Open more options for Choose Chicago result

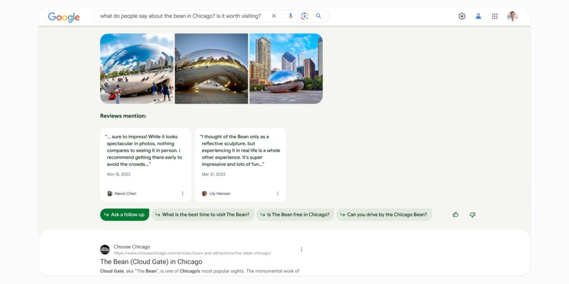302,250
